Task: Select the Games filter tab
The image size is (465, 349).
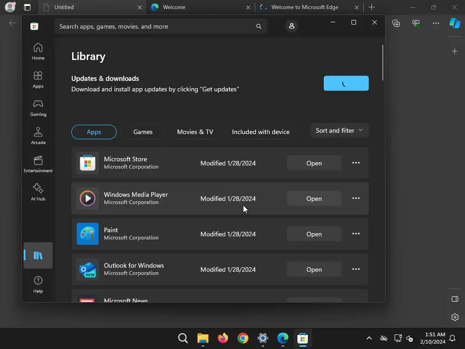Action: point(143,132)
